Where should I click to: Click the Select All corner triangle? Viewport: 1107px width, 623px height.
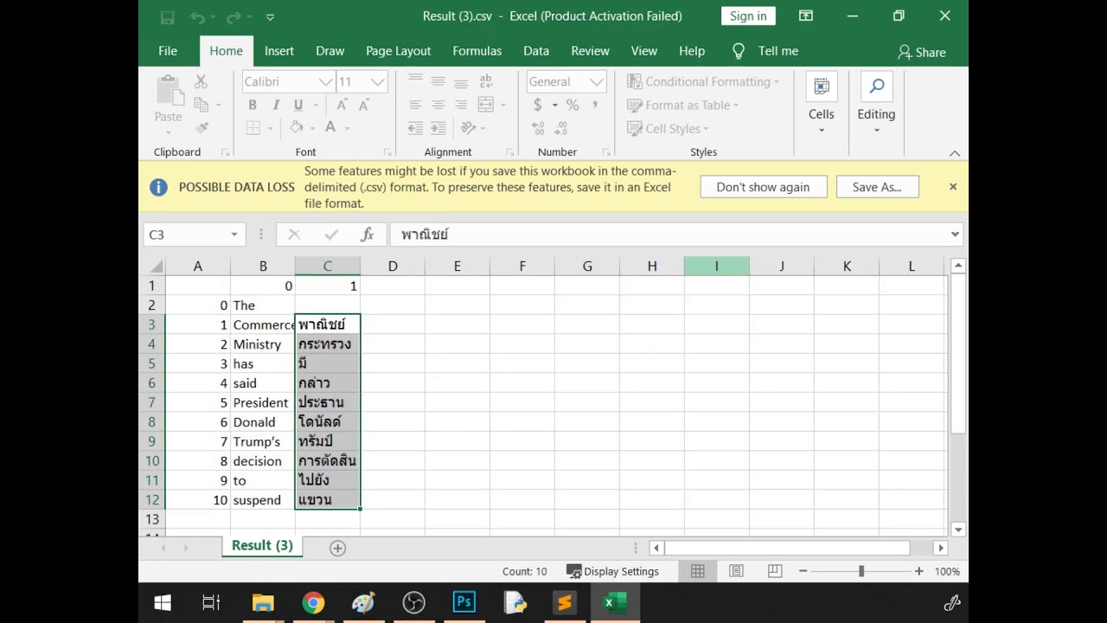[x=156, y=267]
